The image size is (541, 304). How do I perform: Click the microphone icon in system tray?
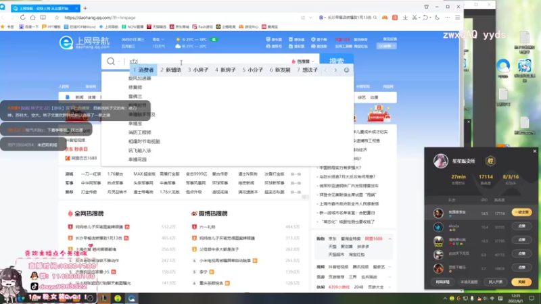coord(472,299)
